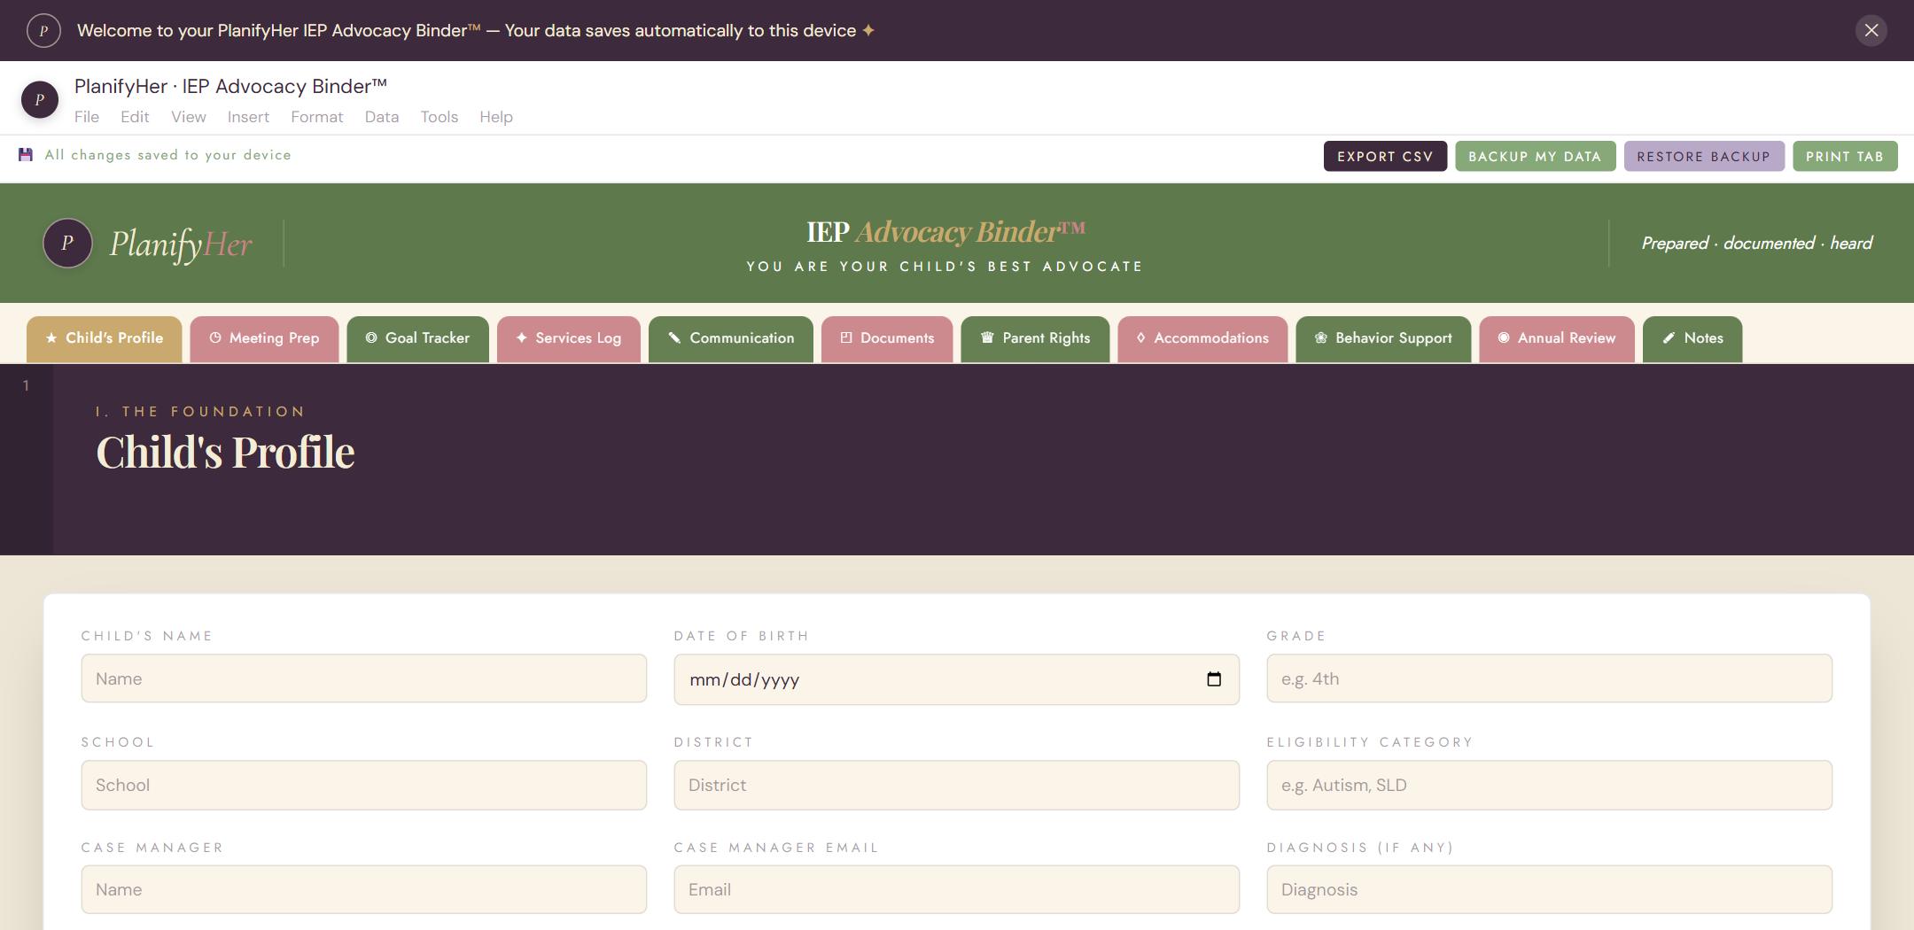Click the PlanifyHer logo in welcome banner
The width and height of the screenshot is (1914, 930).
pos(43,30)
